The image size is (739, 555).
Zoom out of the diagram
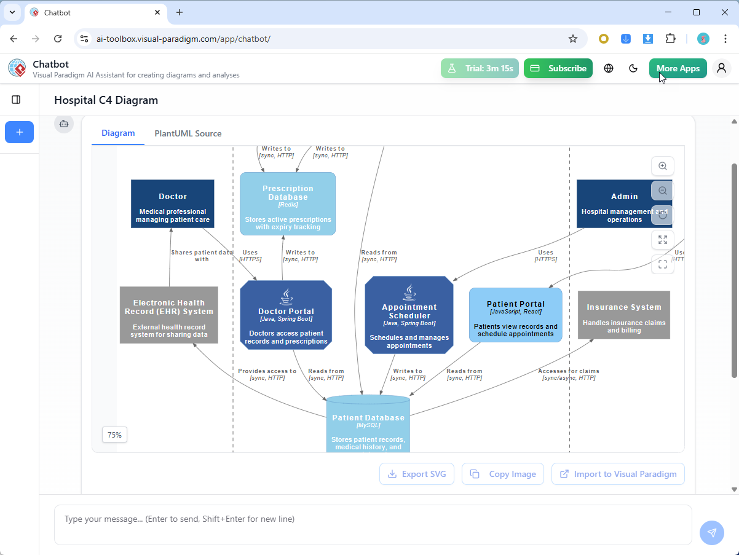(663, 191)
